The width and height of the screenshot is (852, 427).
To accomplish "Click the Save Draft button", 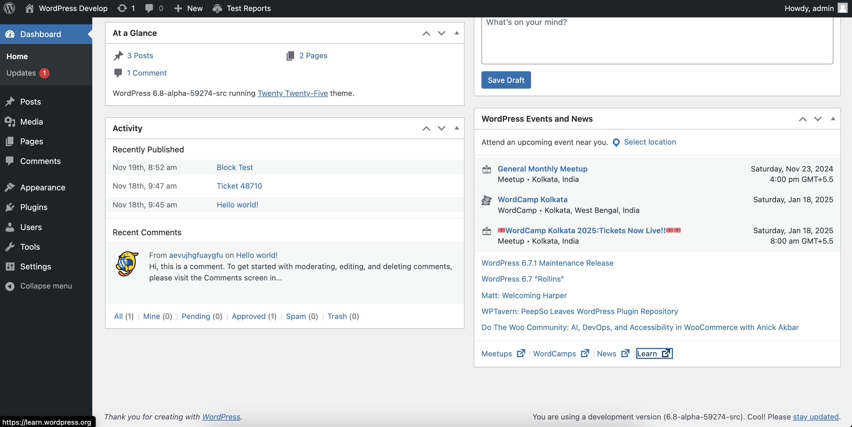I will click(x=506, y=80).
